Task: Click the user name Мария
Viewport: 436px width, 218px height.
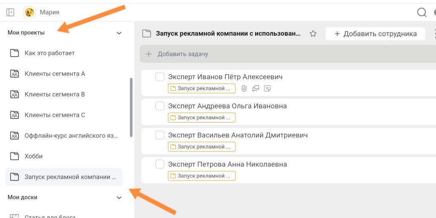Action: (x=49, y=12)
